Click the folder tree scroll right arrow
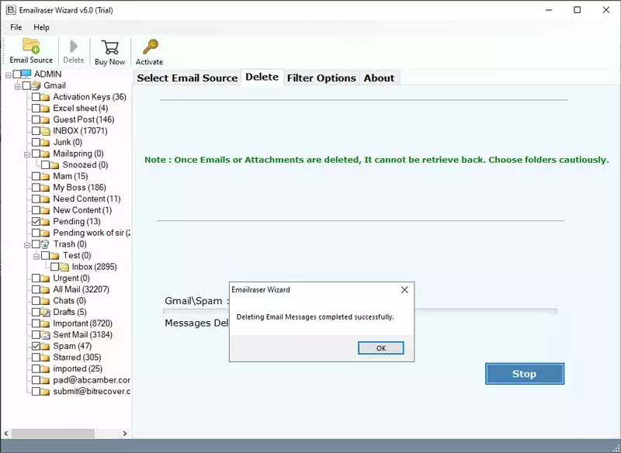Image resolution: width=621 pixels, height=453 pixels. tap(125, 433)
